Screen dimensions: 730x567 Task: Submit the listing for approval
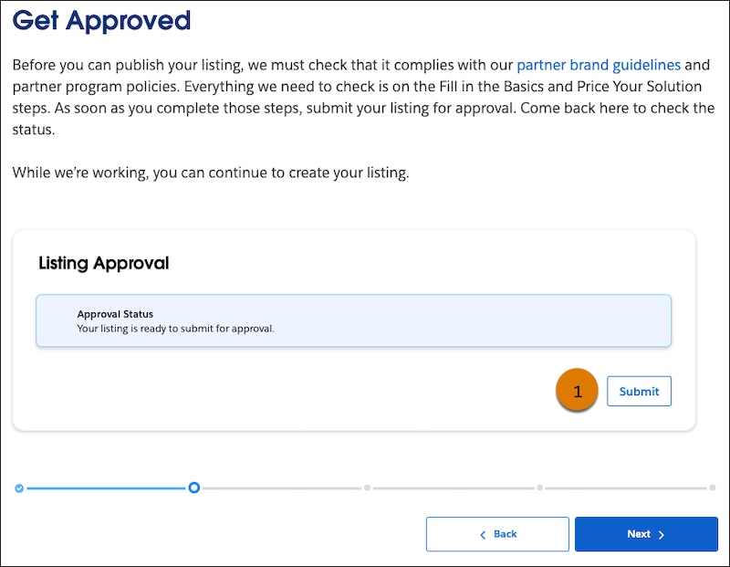point(639,390)
